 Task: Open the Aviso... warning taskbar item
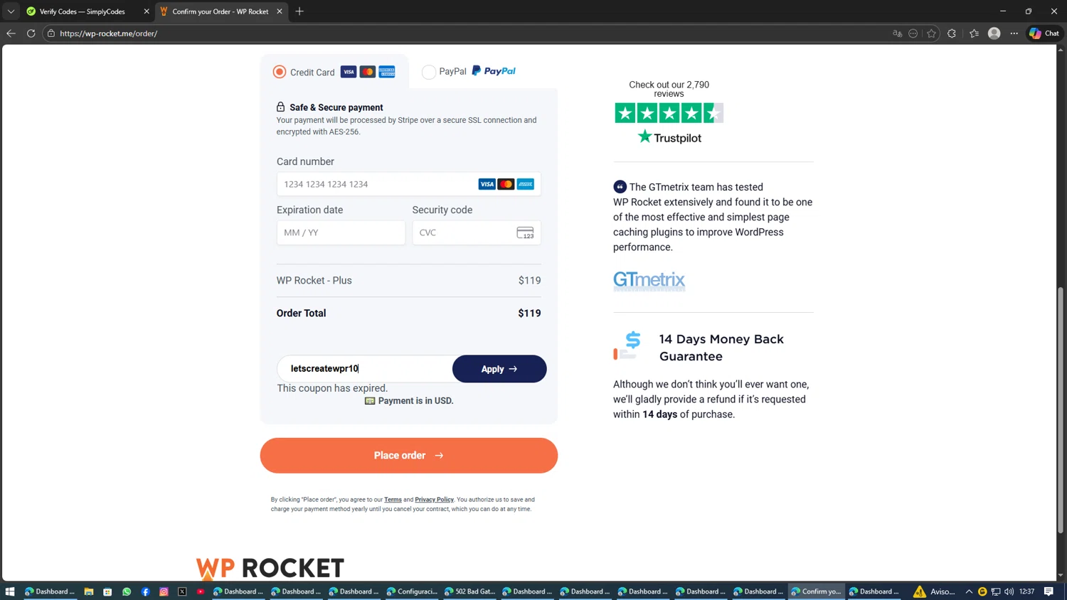click(935, 591)
